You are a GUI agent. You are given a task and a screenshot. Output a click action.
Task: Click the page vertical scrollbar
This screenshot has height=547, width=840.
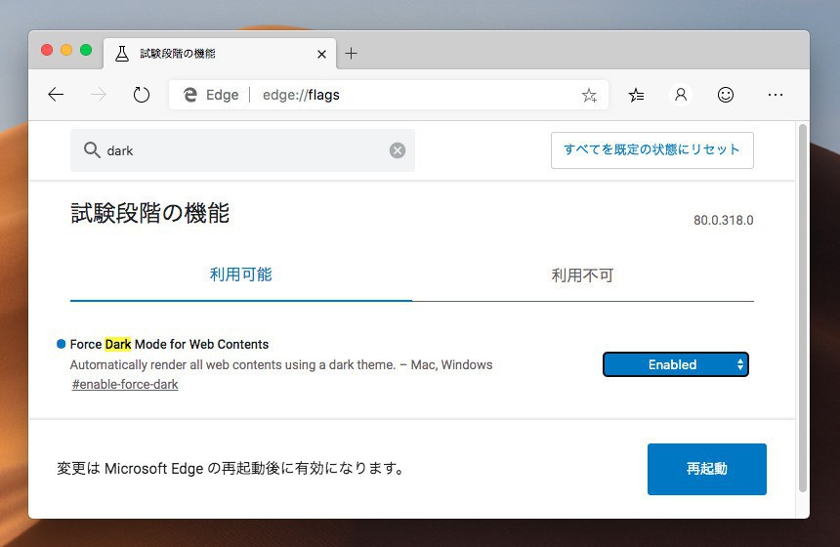(803, 308)
